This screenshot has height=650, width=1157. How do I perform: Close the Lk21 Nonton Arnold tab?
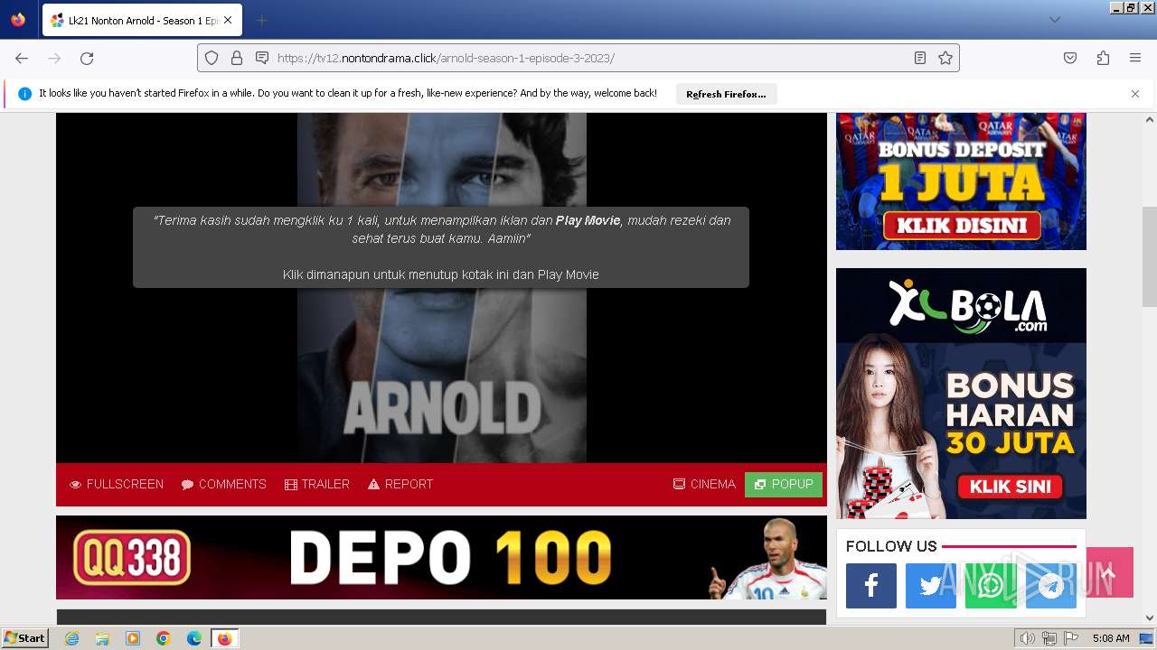228,20
